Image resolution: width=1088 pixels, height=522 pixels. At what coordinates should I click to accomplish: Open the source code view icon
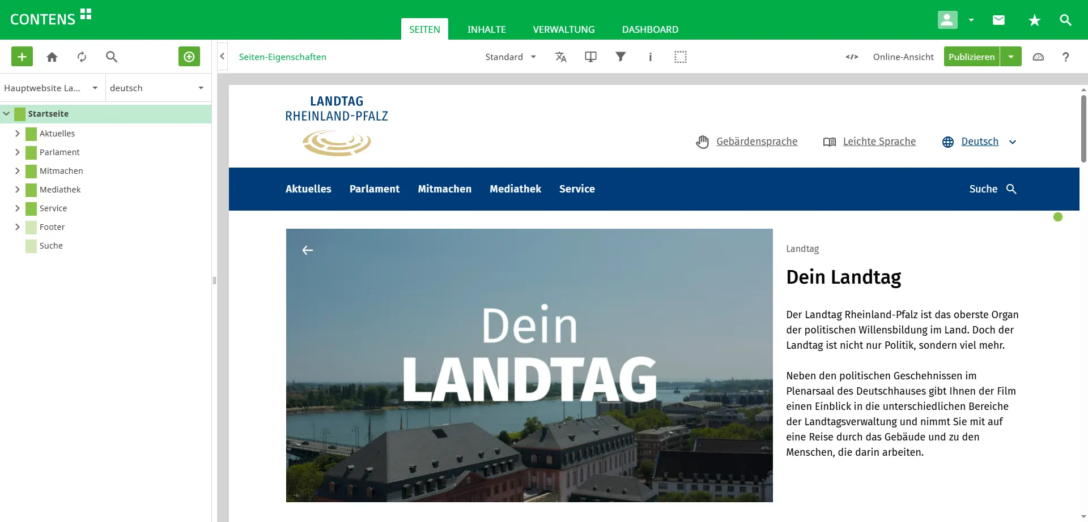pos(851,57)
